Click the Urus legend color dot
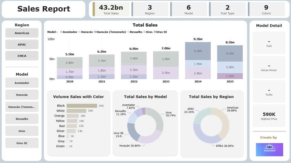The height and width of the screenshot is (163, 291). (x=144, y=32)
